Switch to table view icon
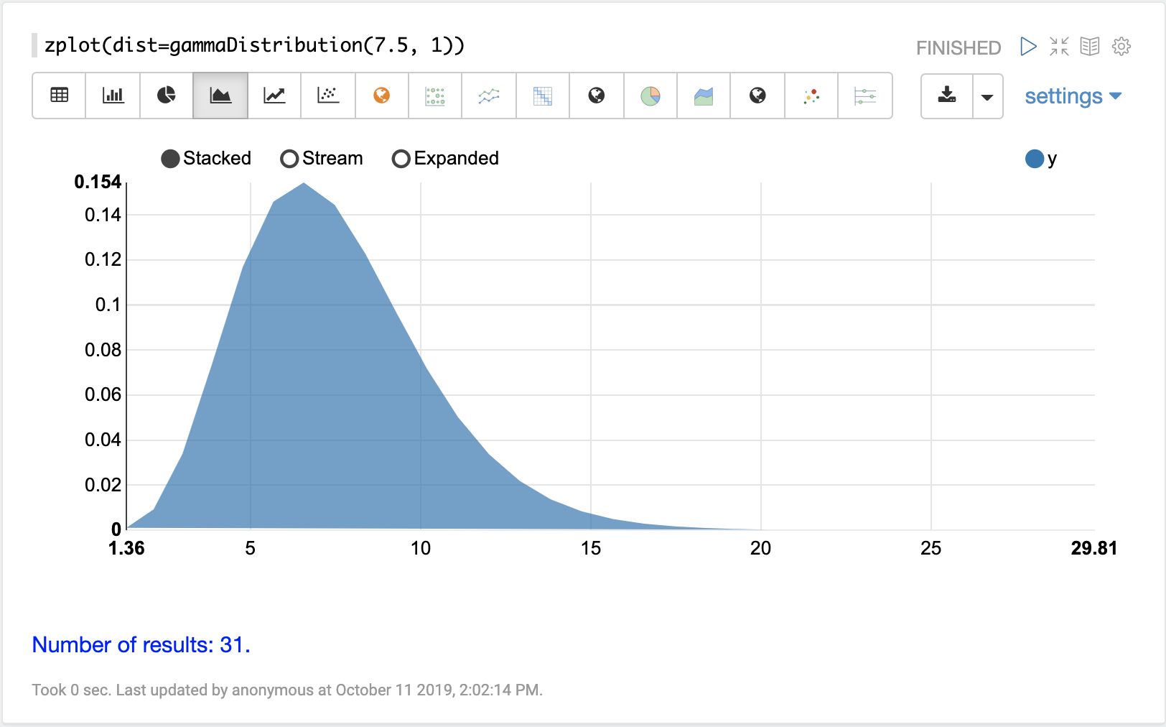The width and height of the screenshot is (1166, 727). (x=59, y=96)
